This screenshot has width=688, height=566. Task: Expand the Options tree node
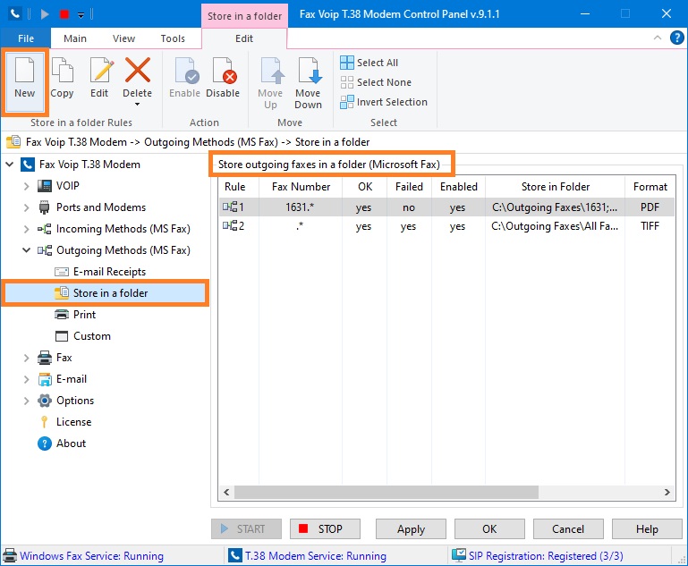(26, 401)
